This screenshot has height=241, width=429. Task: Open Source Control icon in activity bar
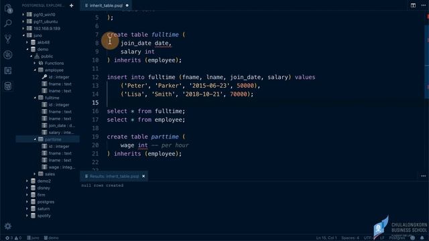click(x=8, y=39)
